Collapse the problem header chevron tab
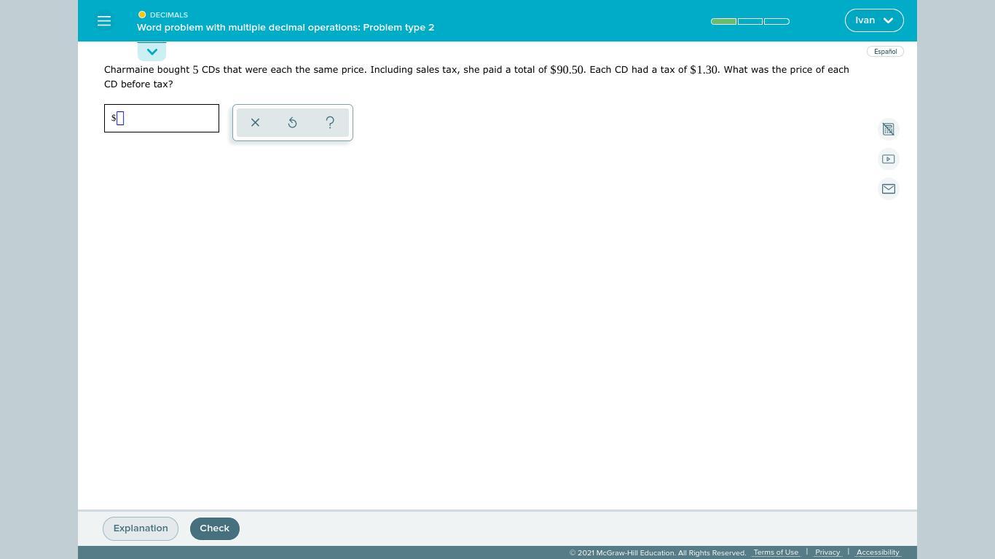 pos(152,52)
